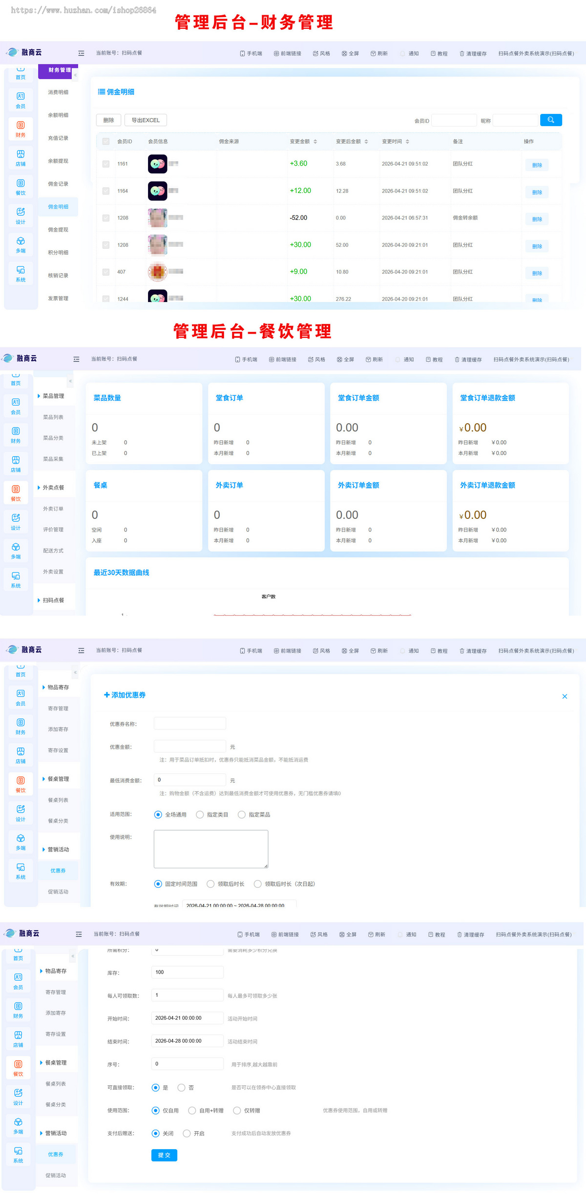This screenshot has height=1202, width=586.
Task: Click 教程 icon in 添加优惠券 screen top bar
Action: [433, 651]
